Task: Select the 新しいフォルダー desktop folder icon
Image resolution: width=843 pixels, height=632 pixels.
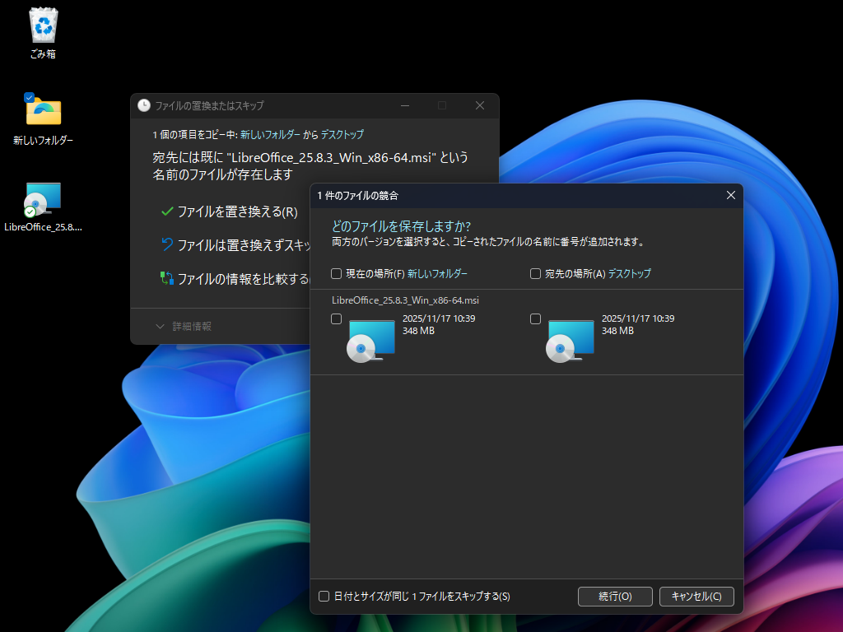Action: [x=43, y=119]
